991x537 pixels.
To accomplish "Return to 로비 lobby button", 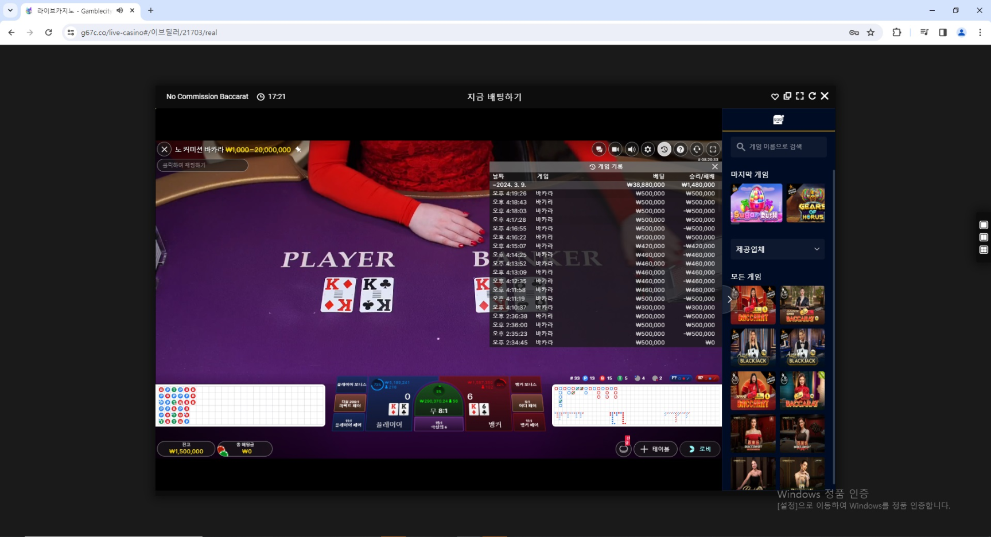I will (699, 449).
